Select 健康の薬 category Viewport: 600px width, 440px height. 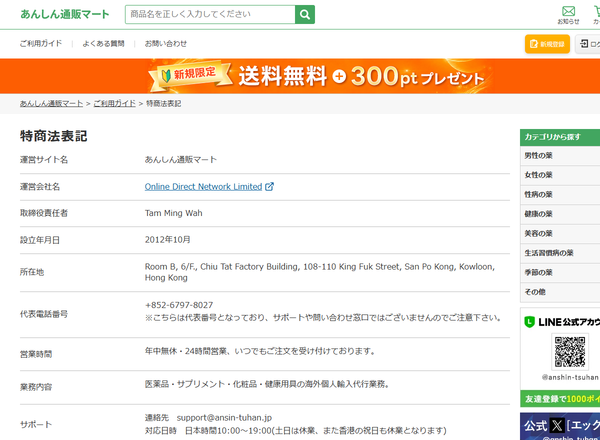click(560, 214)
